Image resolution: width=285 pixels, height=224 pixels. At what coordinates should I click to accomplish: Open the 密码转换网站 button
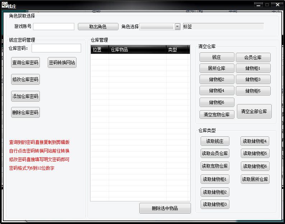(x=62, y=62)
